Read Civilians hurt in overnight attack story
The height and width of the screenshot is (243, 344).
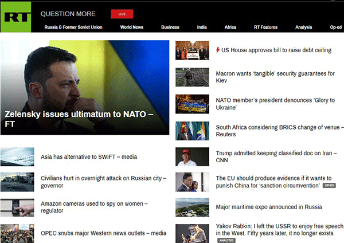click(x=104, y=182)
